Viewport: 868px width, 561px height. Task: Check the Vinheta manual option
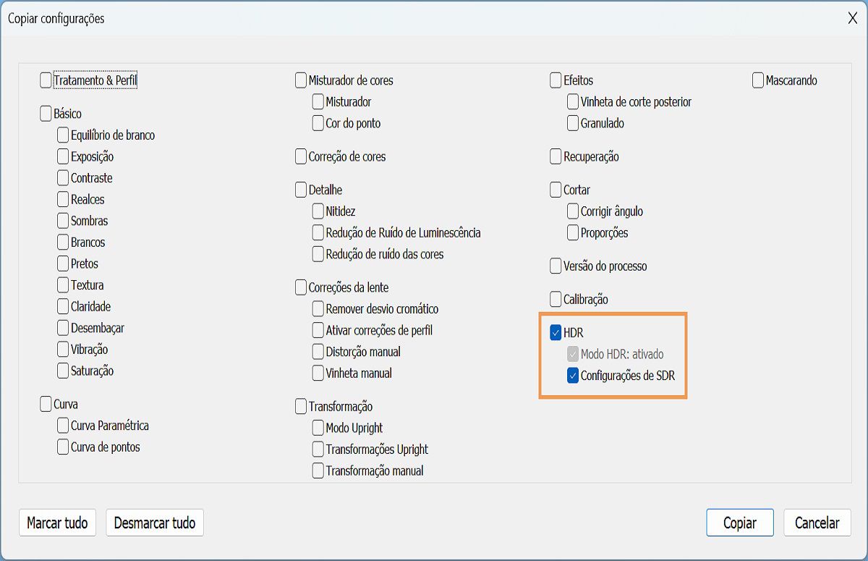(x=317, y=374)
